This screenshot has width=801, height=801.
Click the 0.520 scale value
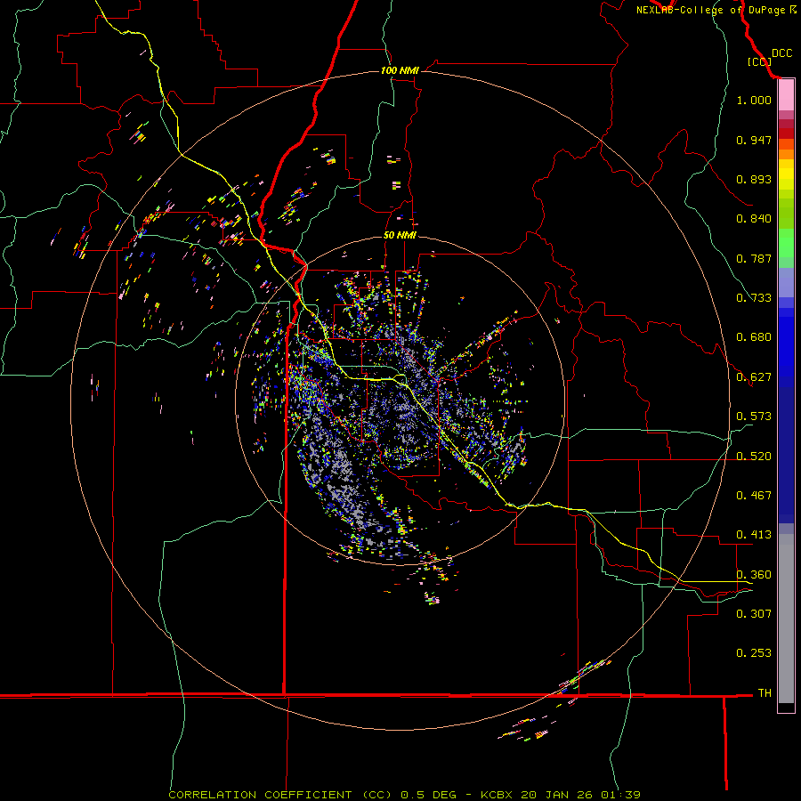click(x=754, y=457)
